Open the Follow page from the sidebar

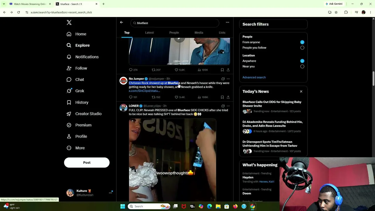click(77, 68)
